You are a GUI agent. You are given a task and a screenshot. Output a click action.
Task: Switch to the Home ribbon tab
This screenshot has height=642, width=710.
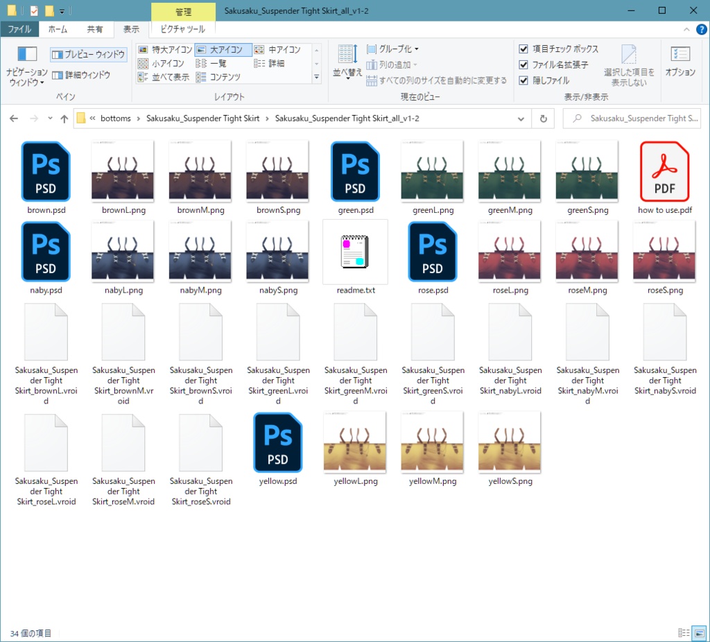coord(58,29)
